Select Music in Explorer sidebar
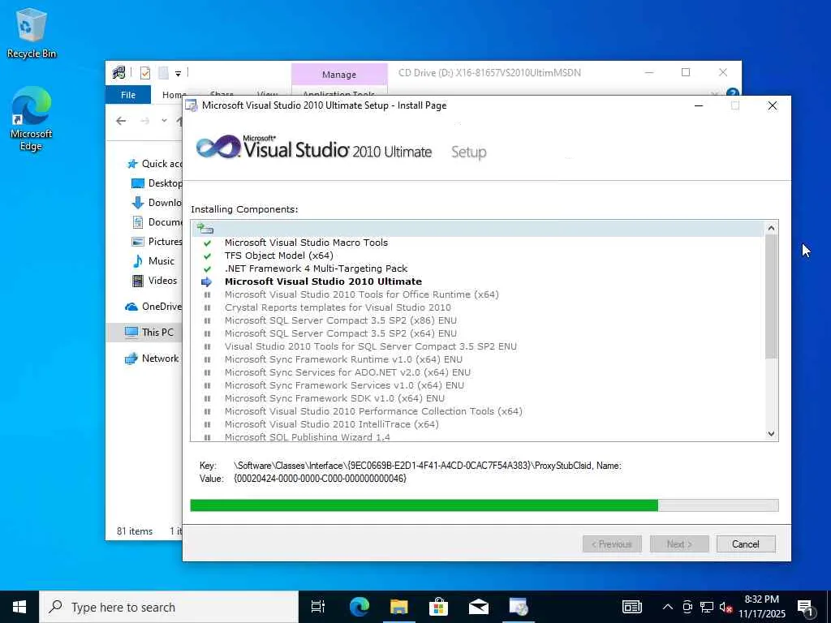Screen dimensions: 831x623 click(x=153, y=261)
